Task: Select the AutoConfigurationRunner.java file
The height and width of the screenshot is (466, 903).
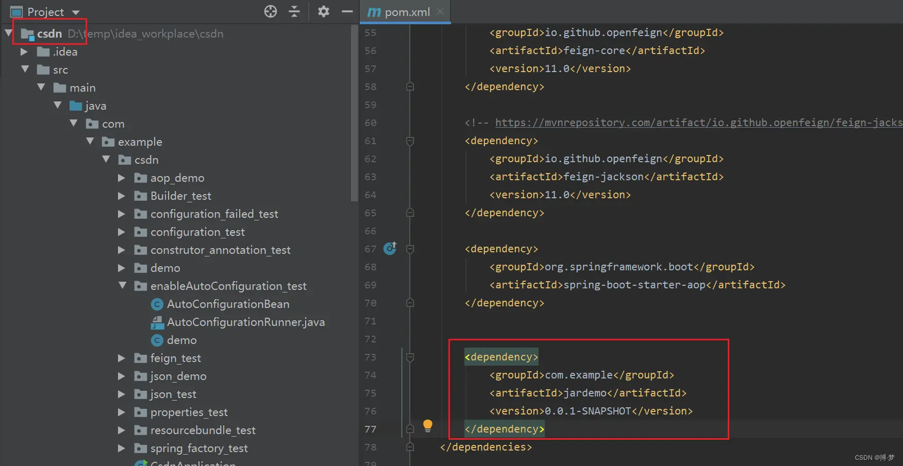Action: pyautogui.click(x=246, y=322)
